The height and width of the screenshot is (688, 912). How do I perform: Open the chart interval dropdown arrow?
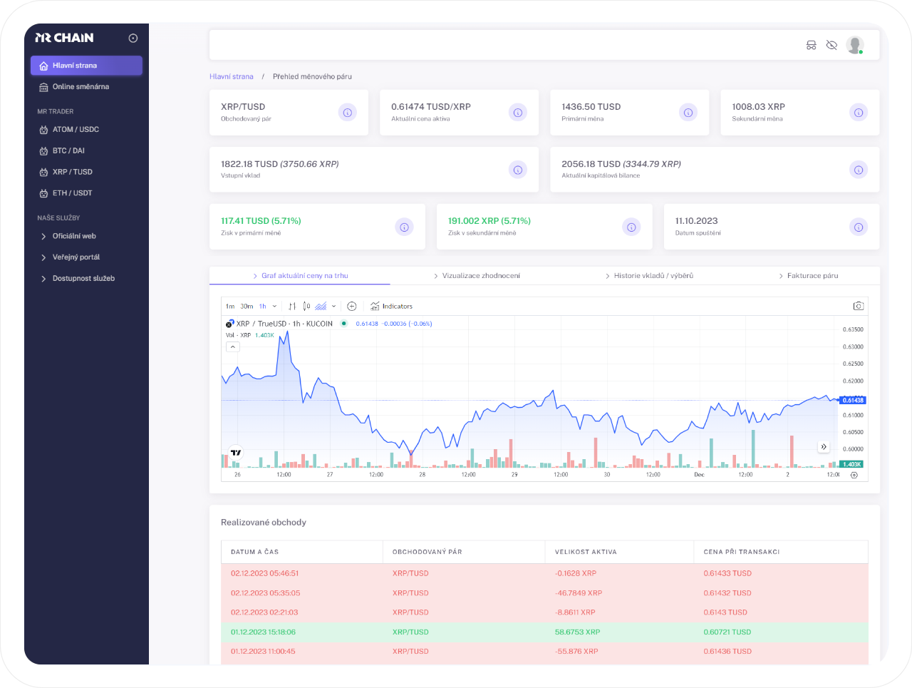coord(274,307)
